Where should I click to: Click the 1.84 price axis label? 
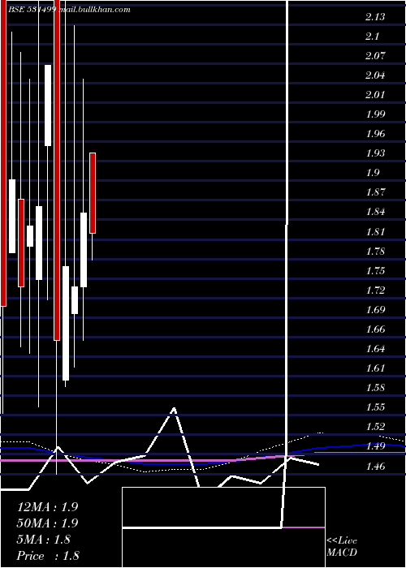[375, 212]
